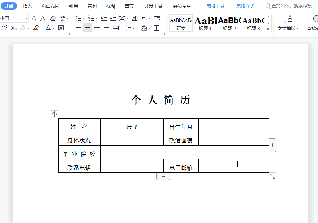Apply 标题 3 heading style

(253, 23)
